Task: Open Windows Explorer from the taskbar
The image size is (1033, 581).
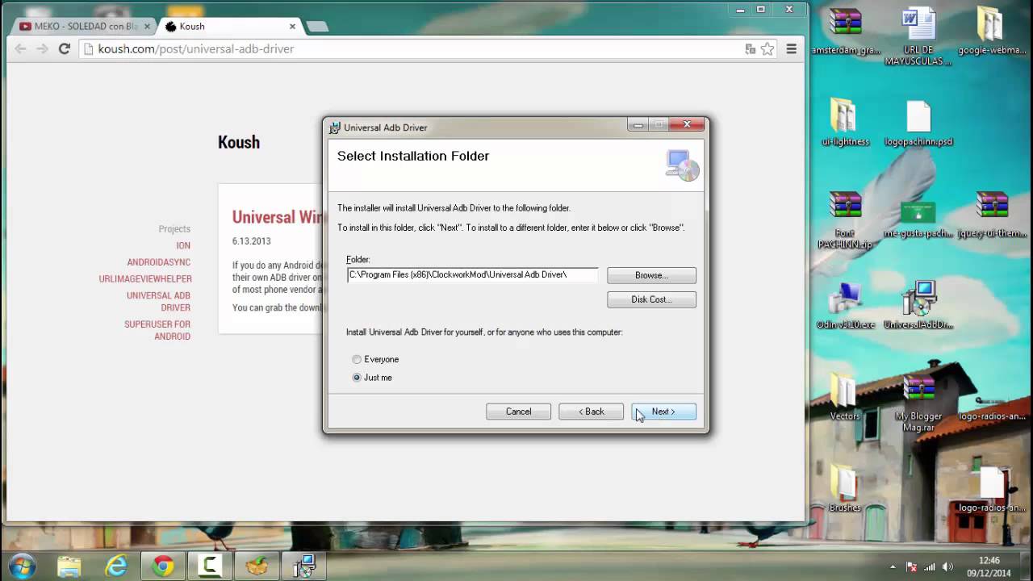Action: pyautogui.click(x=69, y=566)
